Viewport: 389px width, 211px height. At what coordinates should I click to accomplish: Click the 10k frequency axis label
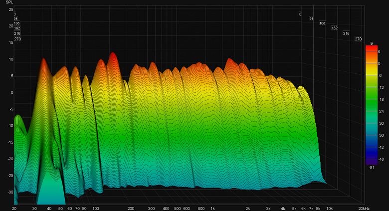tap(330, 209)
